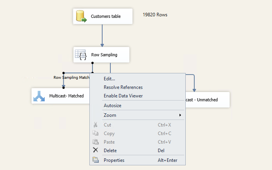Screen dimensions: 272x170
Task: Click the Cut scissors icon in menu
Action: pyautogui.click(x=96, y=125)
